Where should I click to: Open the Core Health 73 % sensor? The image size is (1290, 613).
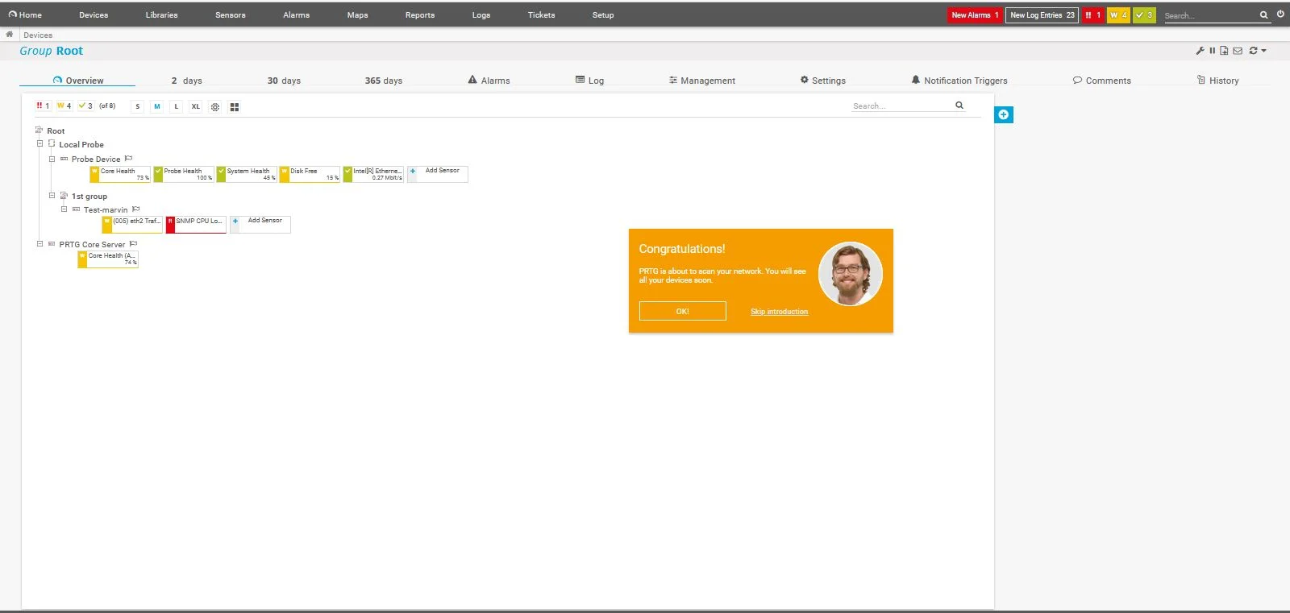pyautogui.click(x=120, y=174)
